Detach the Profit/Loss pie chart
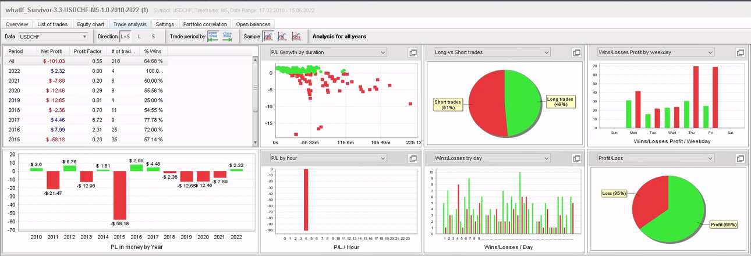The height and width of the screenshot is (256, 751). [741, 158]
